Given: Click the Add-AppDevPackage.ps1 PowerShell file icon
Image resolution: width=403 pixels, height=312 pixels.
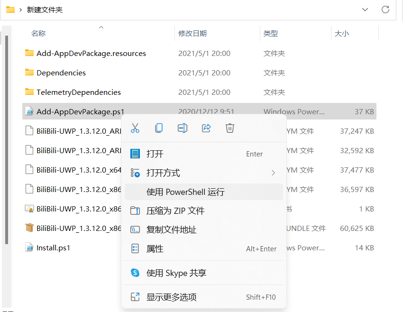Looking at the screenshot, I should (29, 111).
